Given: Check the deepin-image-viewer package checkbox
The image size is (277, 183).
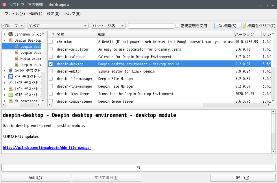Looking at the screenshot, I should pos(51,101).
